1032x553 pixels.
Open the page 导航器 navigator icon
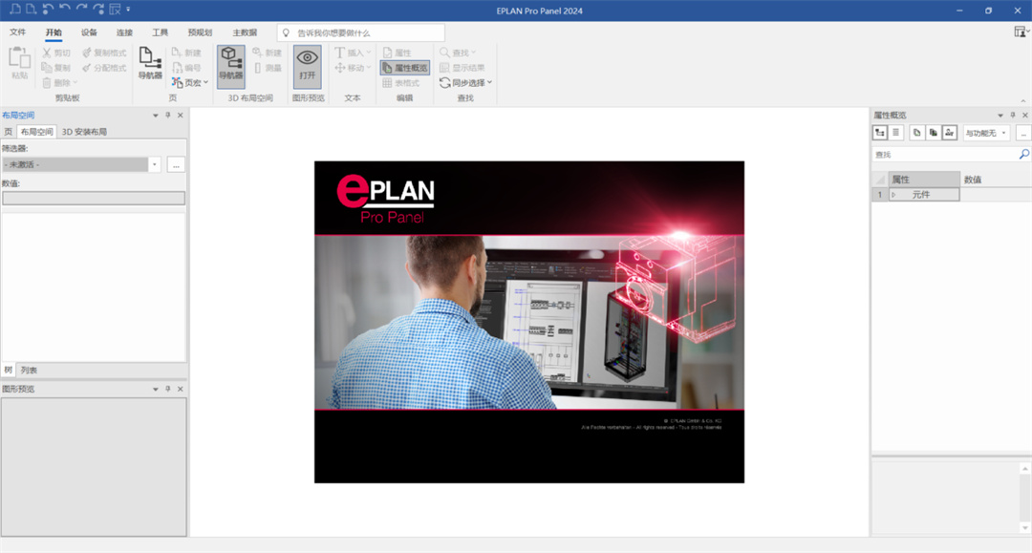tap(150, 63)
